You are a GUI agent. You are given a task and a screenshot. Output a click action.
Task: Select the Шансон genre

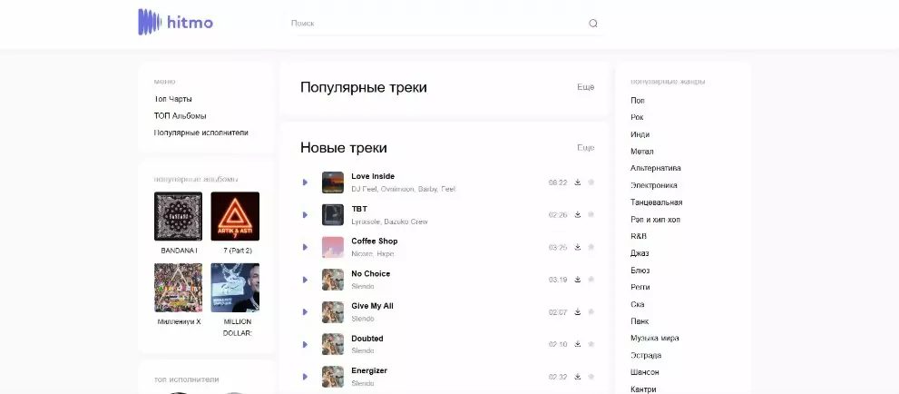pyautogui.click(x=644, y=372)
